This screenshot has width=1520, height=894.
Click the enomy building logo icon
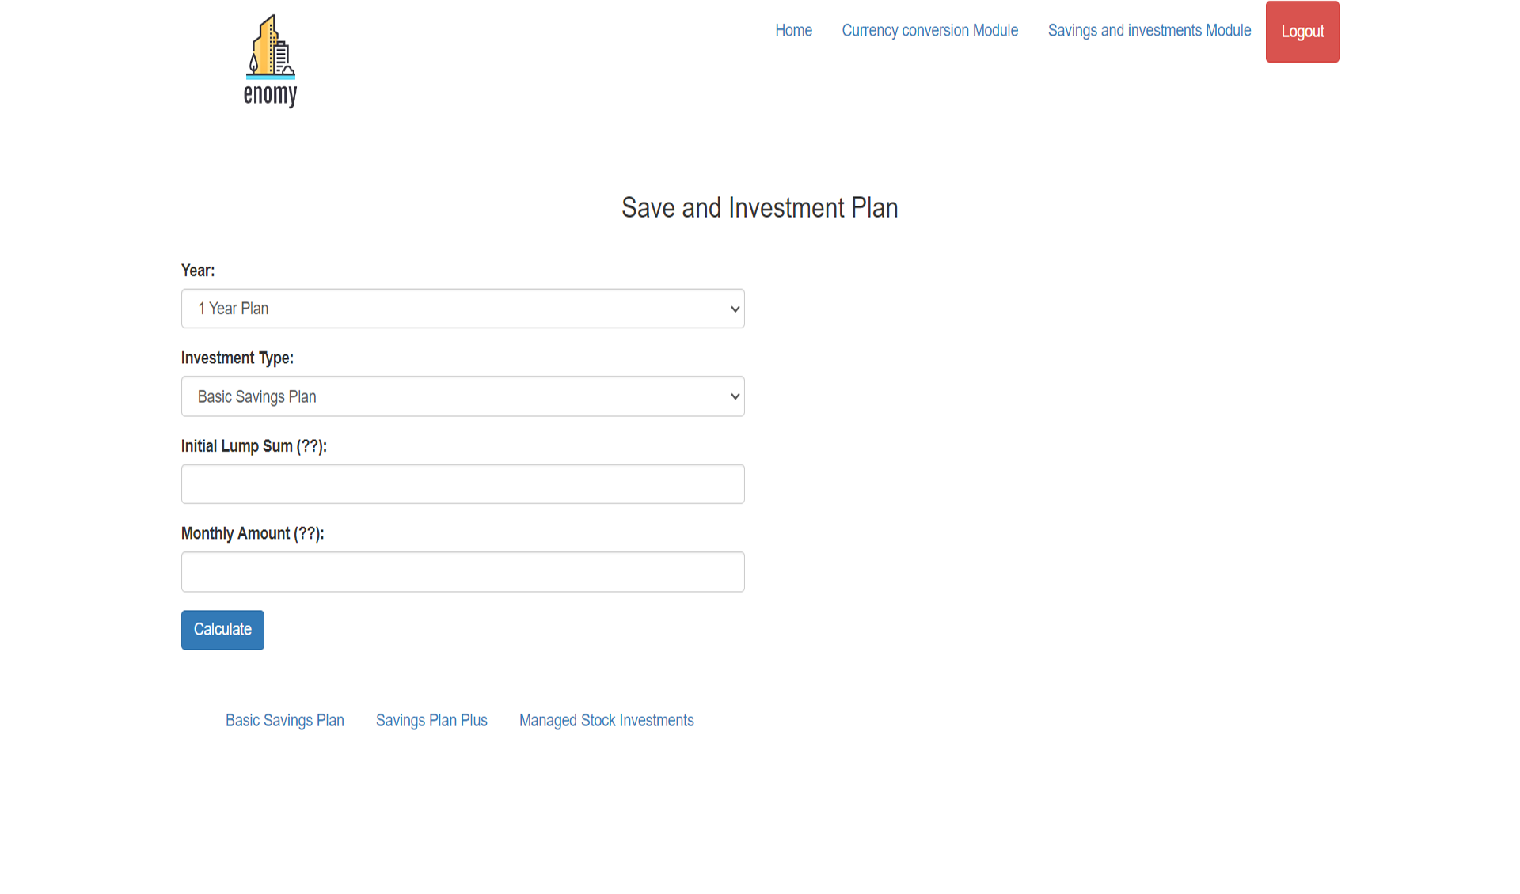coord(270,47)
